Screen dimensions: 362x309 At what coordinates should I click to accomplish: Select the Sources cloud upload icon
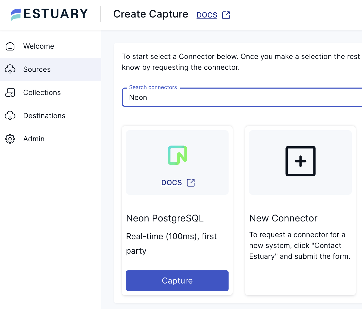(10, 69)
